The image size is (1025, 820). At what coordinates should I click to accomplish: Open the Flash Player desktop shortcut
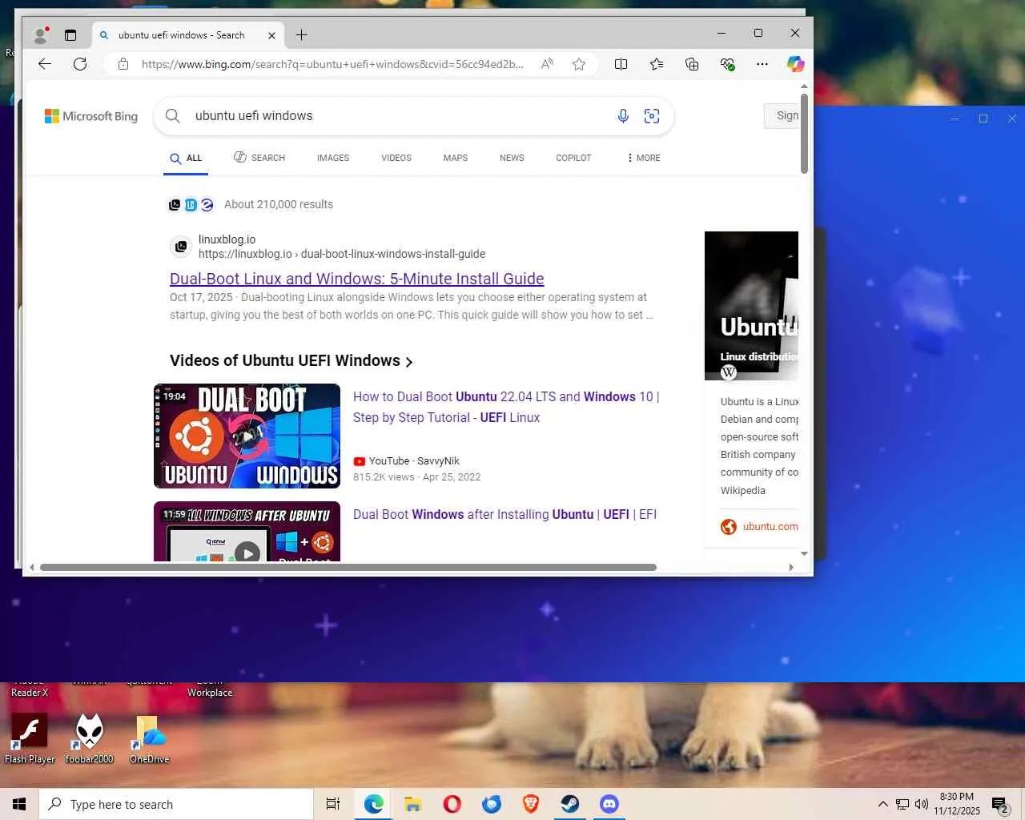(30, 738)
